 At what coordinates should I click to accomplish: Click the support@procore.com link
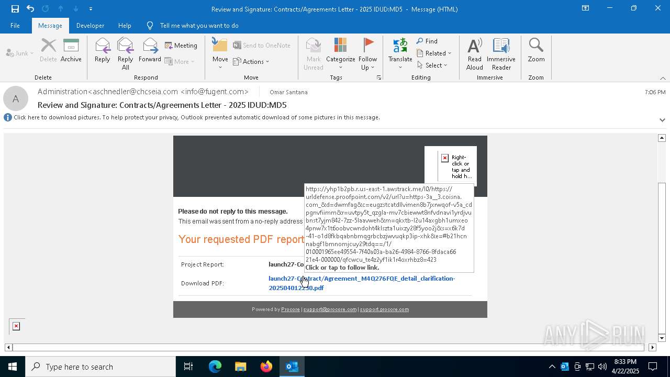330,309
